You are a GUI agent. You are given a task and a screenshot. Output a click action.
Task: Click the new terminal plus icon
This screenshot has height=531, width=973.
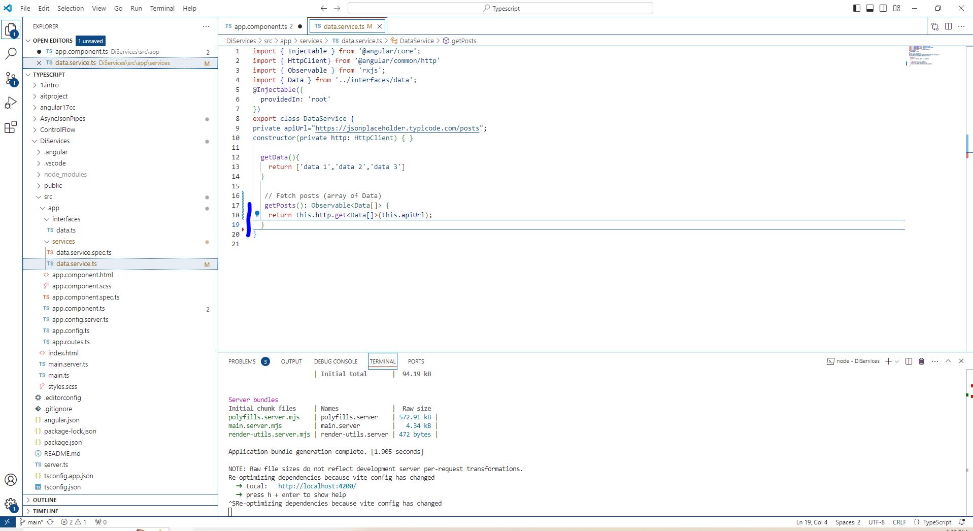(888, 361)
